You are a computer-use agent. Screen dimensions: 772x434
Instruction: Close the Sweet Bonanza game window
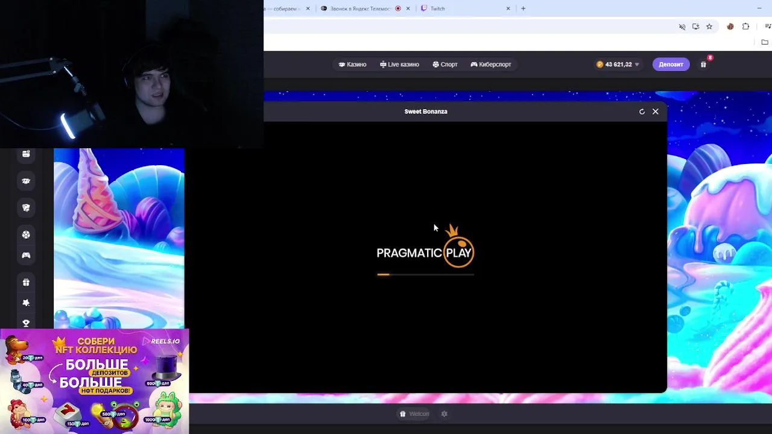pyautogui.click(x=656, y=112)
